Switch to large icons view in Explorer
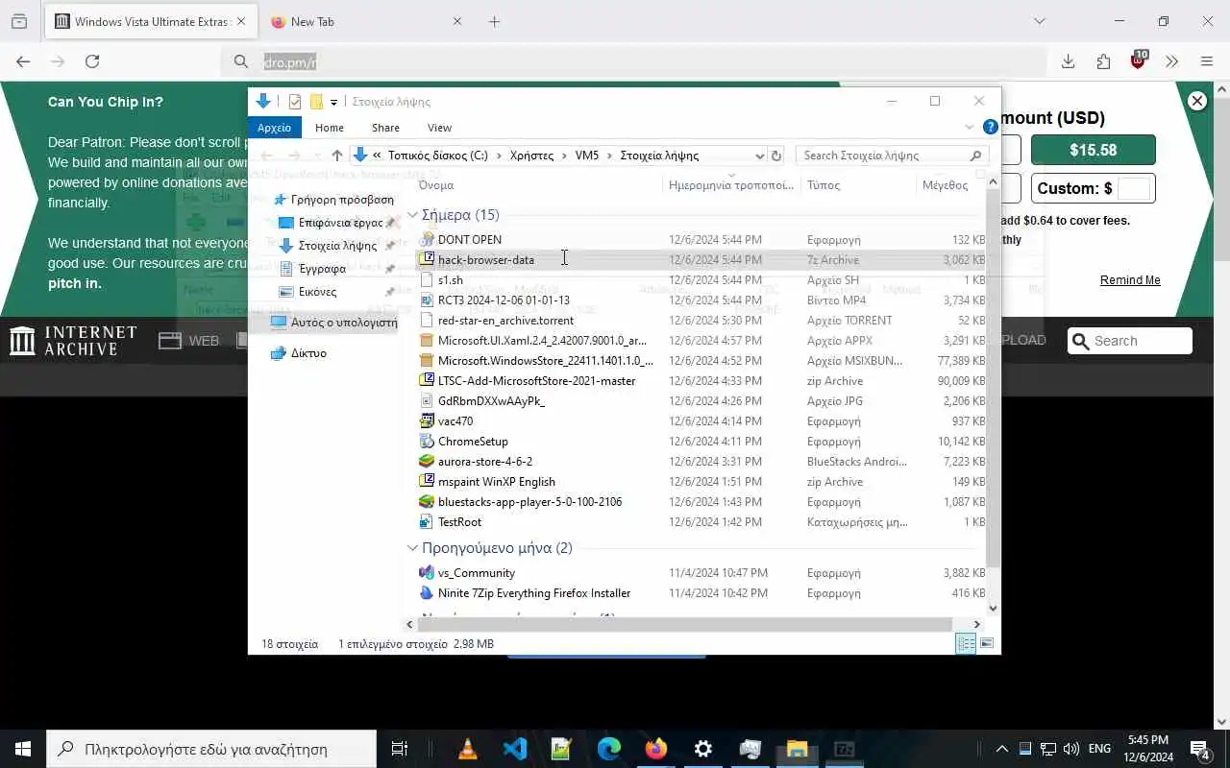Image resolution: width=1230 pixels, height=768 pixels. click(x=986, y=643)
